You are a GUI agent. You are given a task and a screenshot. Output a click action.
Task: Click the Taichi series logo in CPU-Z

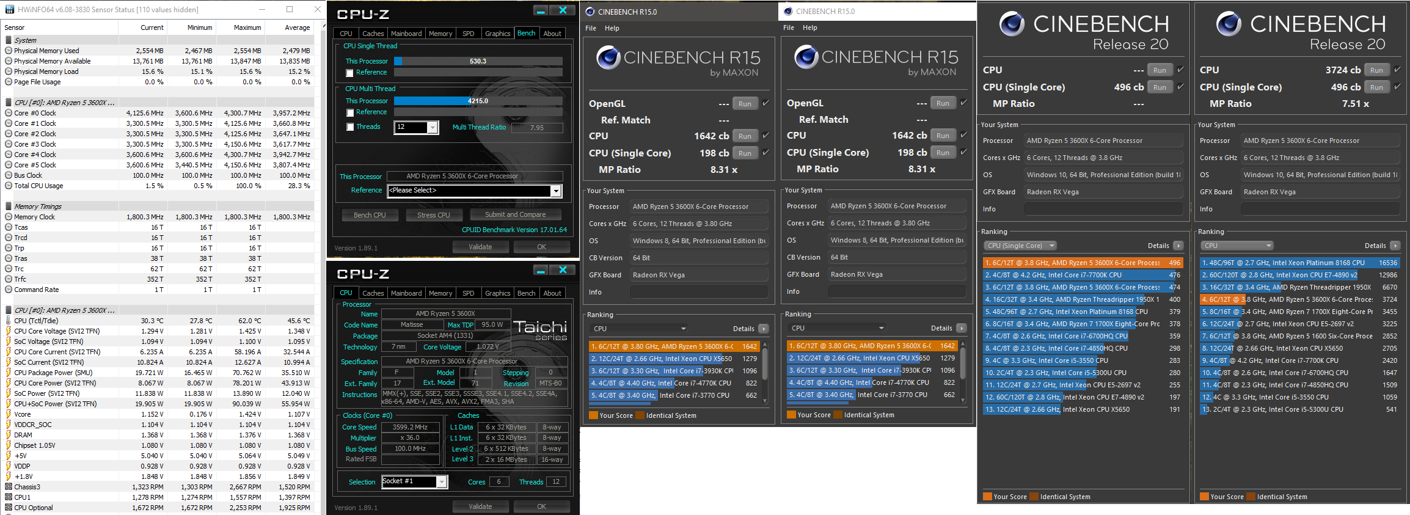coord(540,330)
